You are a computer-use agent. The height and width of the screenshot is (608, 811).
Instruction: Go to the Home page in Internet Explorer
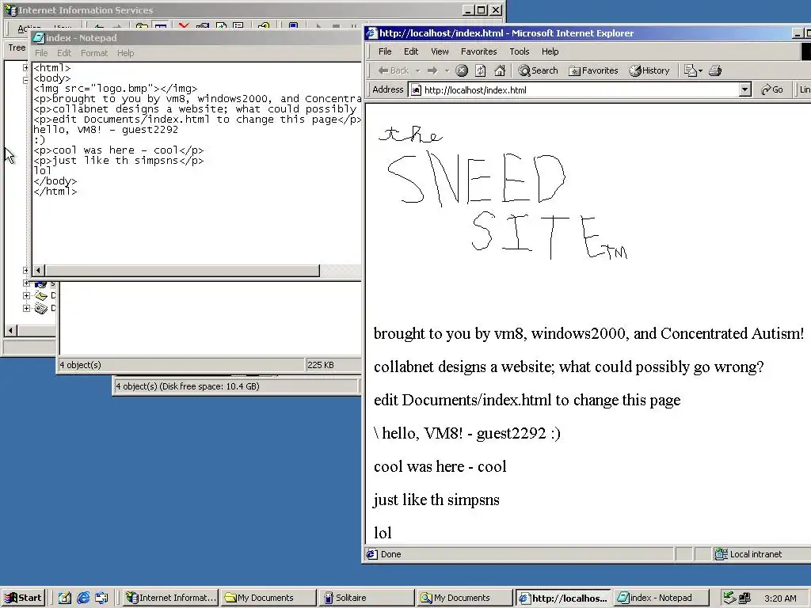pos(500,70)
